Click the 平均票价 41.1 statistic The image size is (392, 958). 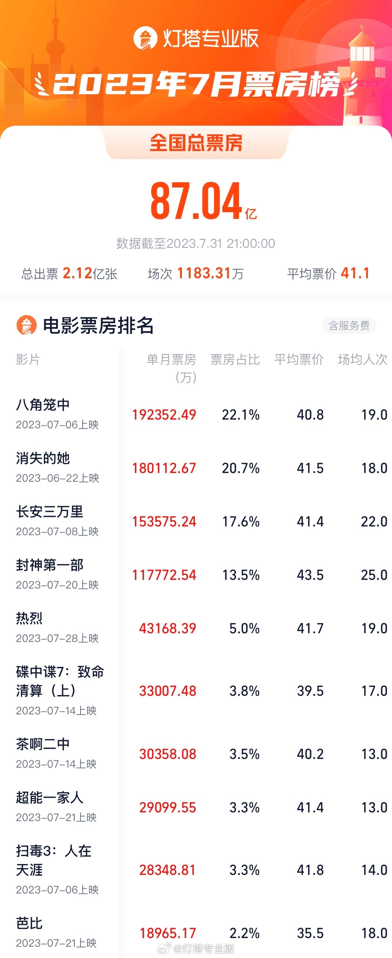[x=328, y=273]
